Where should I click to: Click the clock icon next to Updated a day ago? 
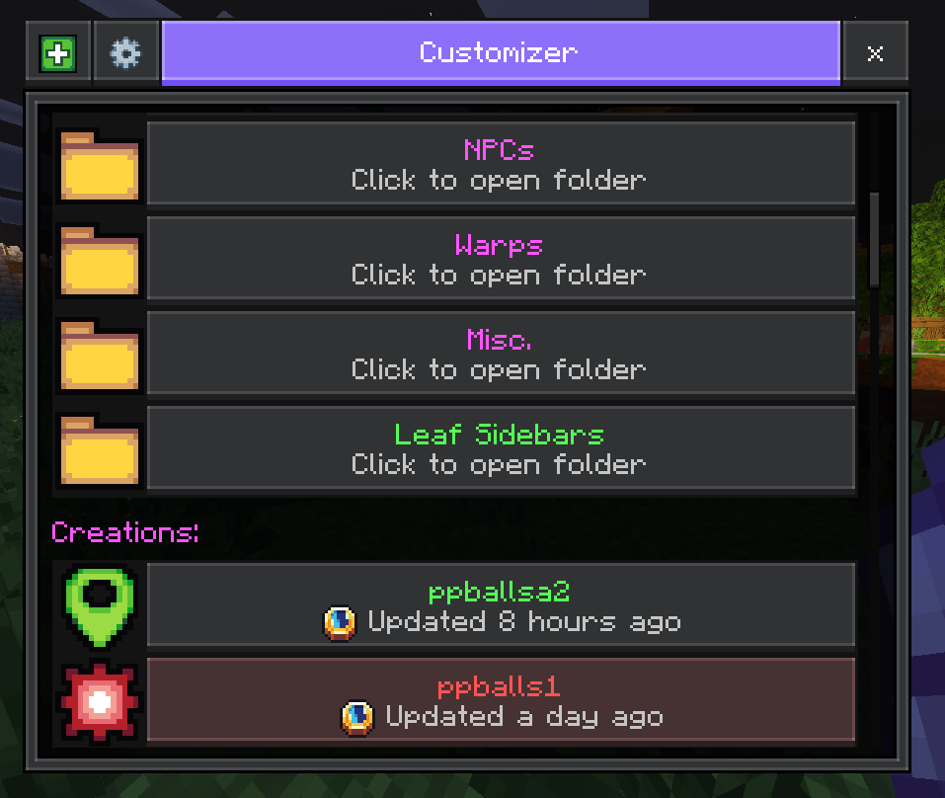click(357, 718)
